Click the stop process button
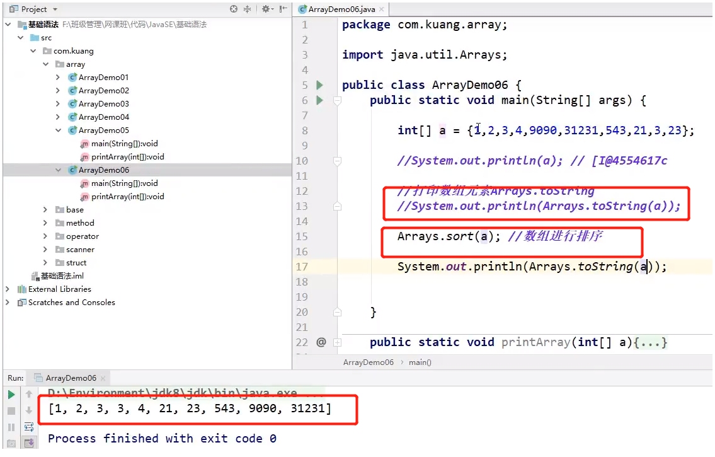Viewport: 715px width, 457px height. pyautogui.click(x=11, y=411)
